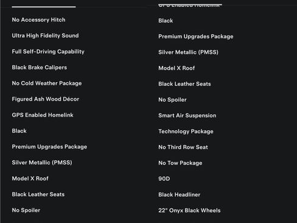Choose Full Self-Driving Capability item
The image size is (297, 223).
click(48, 52)
